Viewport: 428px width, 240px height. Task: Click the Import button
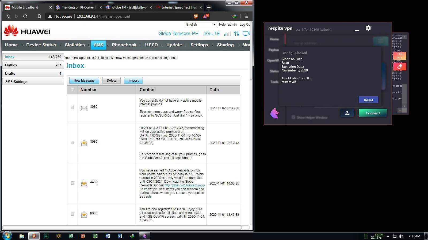133,81
